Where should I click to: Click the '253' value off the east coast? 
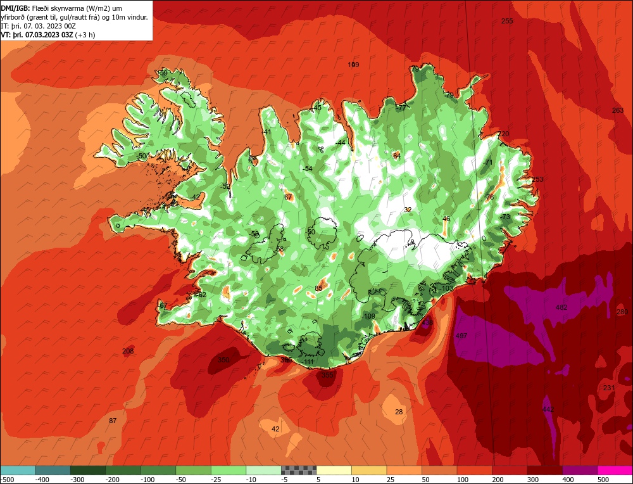pyautogui.click(x=537, y=179)
